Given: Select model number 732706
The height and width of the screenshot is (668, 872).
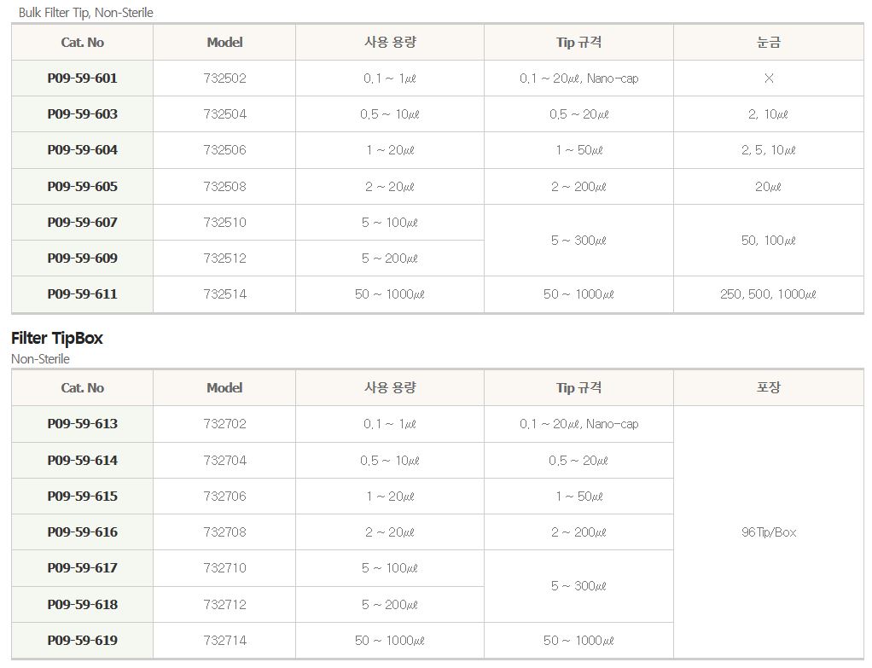Looking at the screenshot, I should point(224,497).
